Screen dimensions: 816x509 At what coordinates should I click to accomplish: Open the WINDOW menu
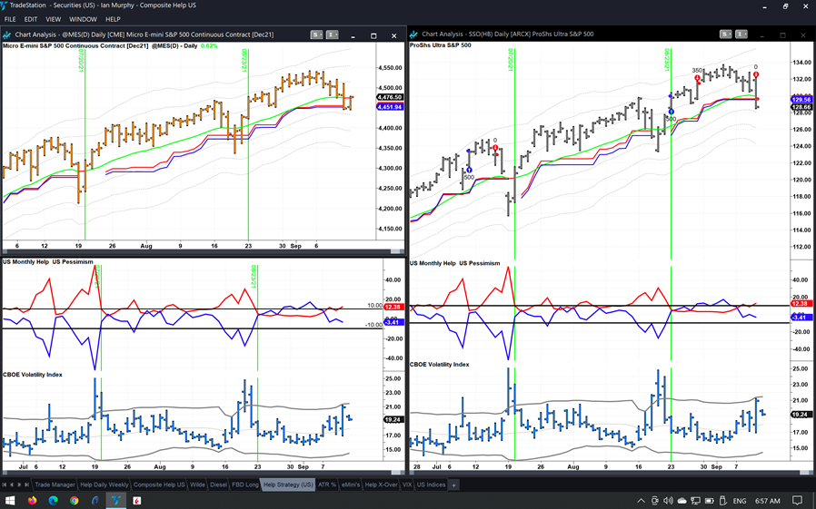(x=83, y=19)
